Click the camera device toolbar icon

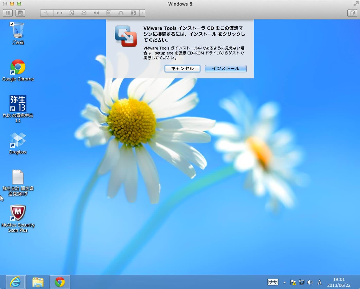coord(109,13)
